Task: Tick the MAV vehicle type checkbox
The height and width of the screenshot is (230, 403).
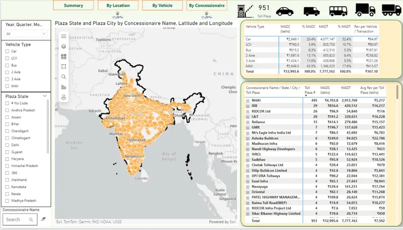Action: [x=7, y=86]
